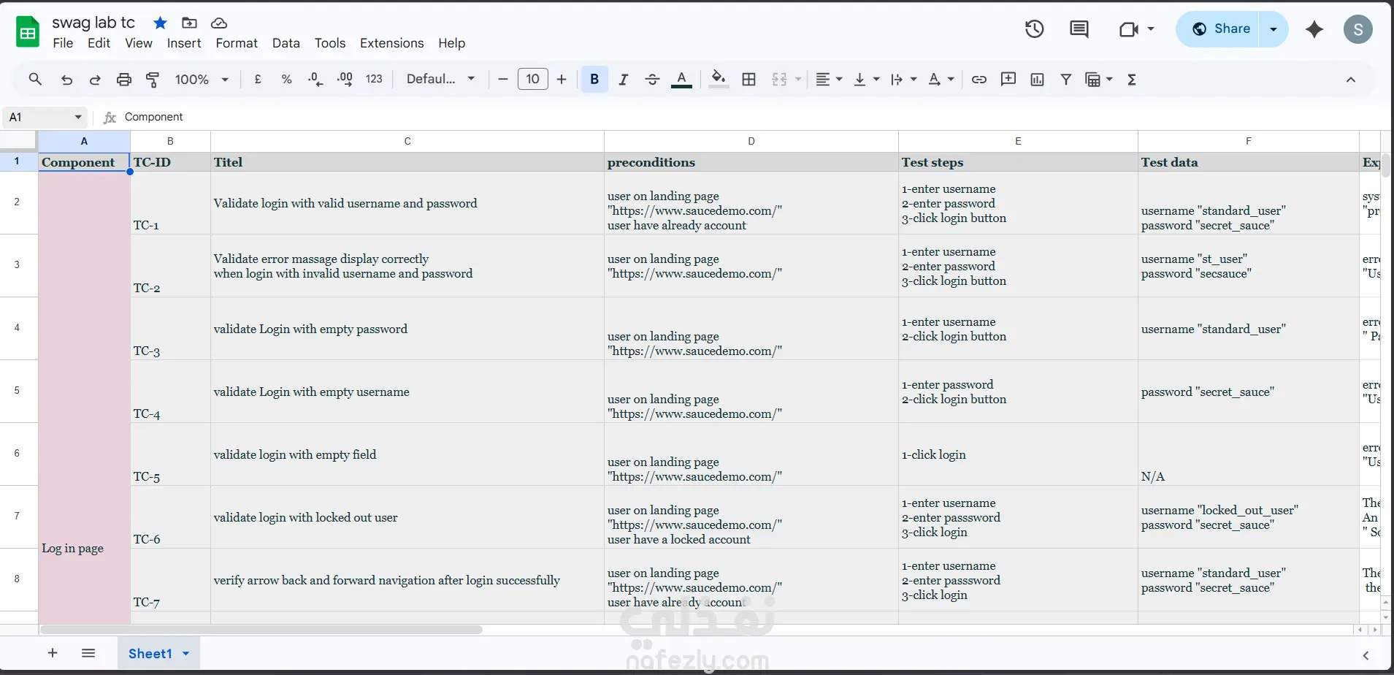Open the font family dropdown
The image size is (1394, 675).
(440, 80)
